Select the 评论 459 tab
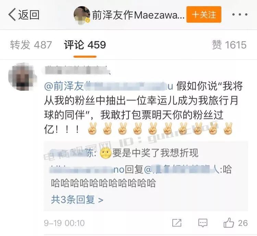This screenshot has width=257, height=236. pos(85,45)
